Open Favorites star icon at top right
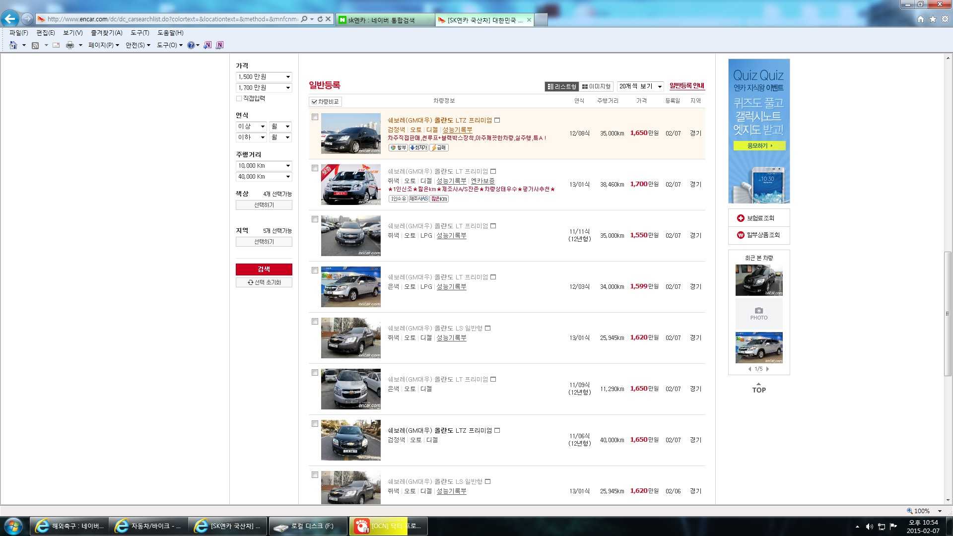The width and height of the screenshot is (953, 536). [x=933, y=19]
